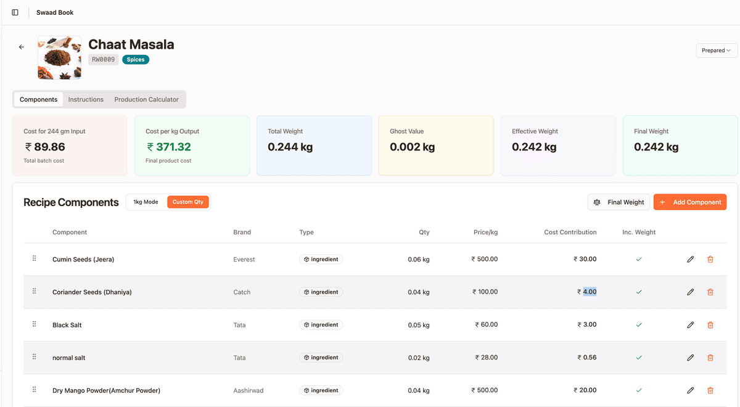Screen dimensions: 740x407
Task: Edit the Black Salt component
Action: pos(691,325)
